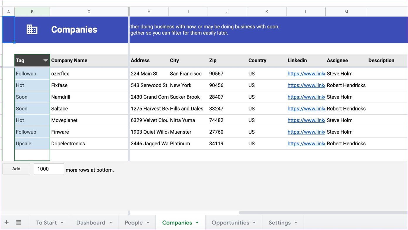Click the Add sheet plus icon
This screenshot has width=408, height=230.
coord(6,222)
